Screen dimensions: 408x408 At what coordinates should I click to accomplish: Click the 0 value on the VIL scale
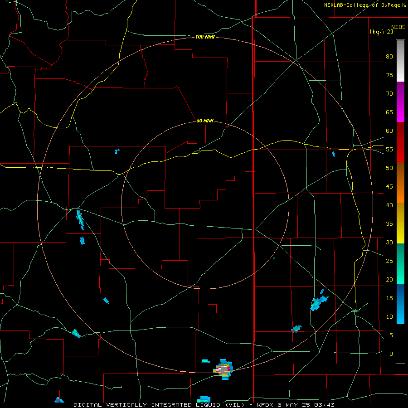(391, 354)
